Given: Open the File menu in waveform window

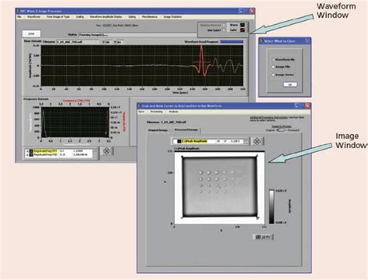Looking at the screenshot, I should (19, 17).
